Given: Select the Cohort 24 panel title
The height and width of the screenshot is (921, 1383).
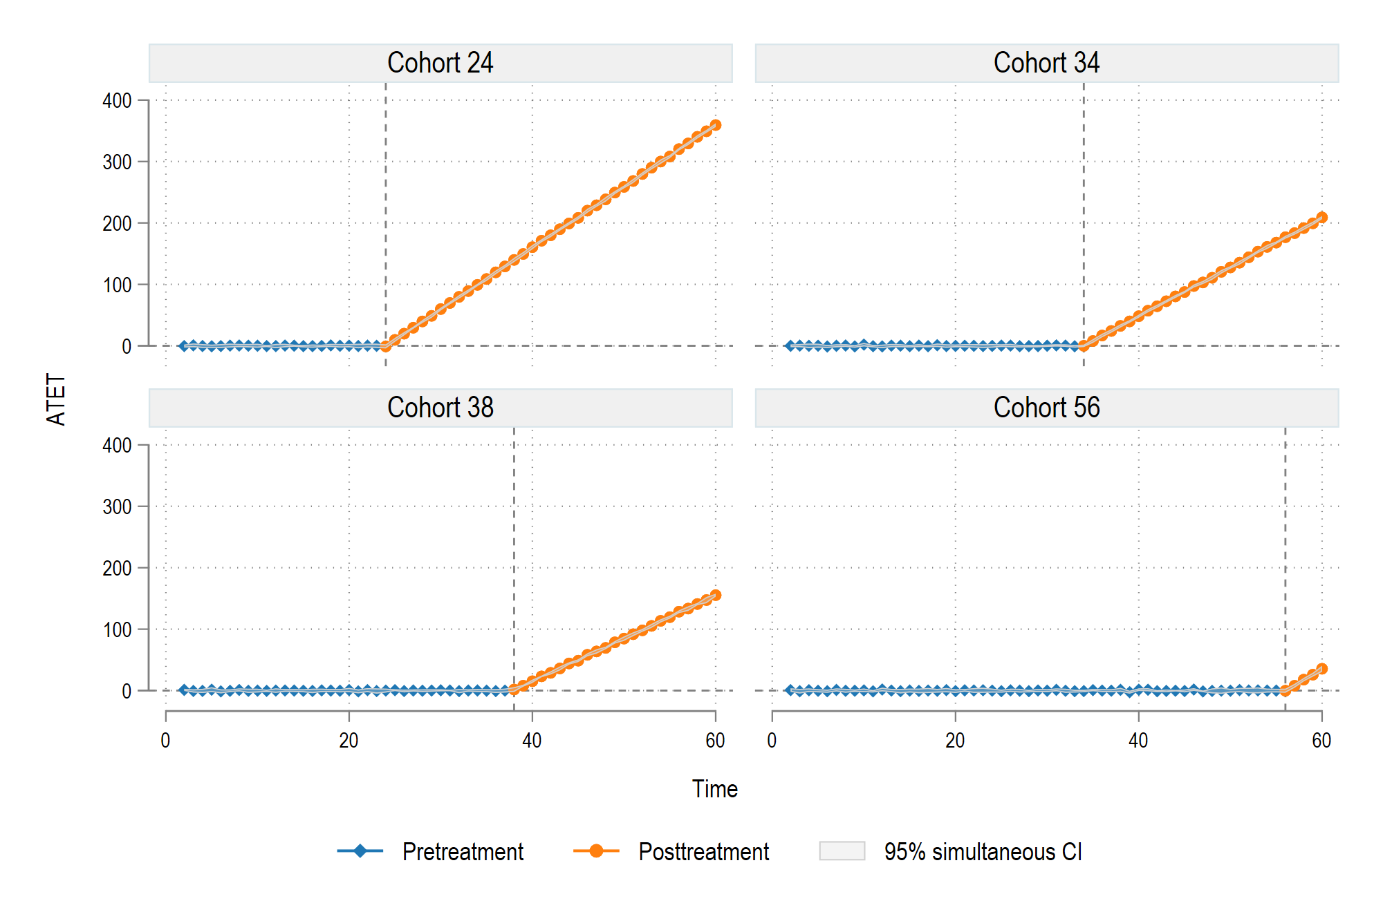Looking at the screenshot, I should point(440,63).
